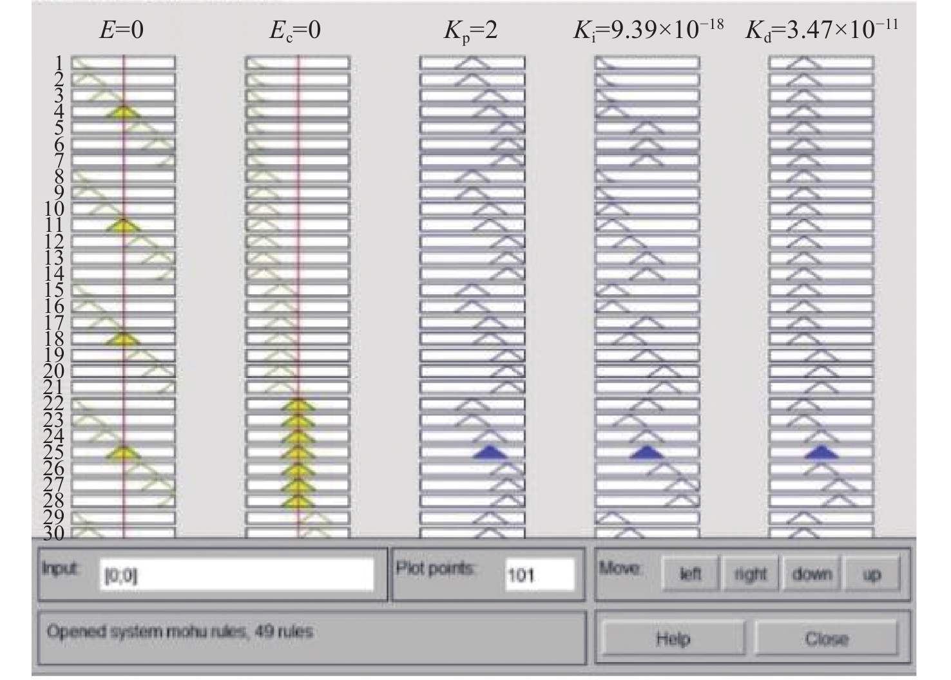Click the Close button
The width and height of the screenshot is (951, 680).
click(x=826, y=638)
